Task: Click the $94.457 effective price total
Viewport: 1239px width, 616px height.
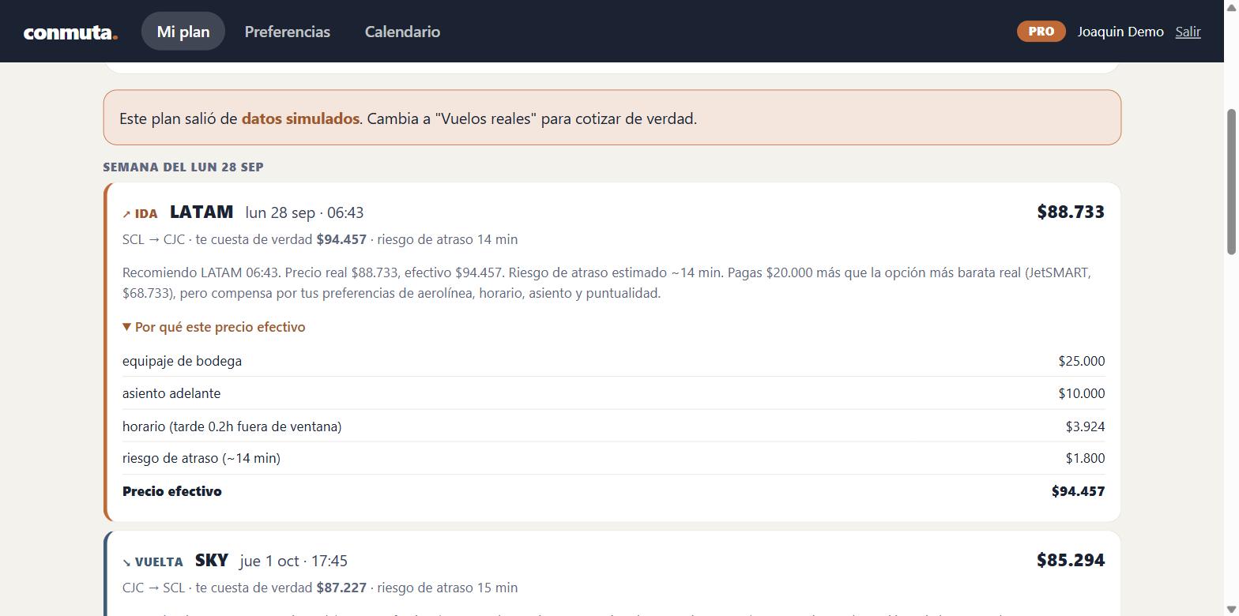Action: click(x=1078, y=491)
